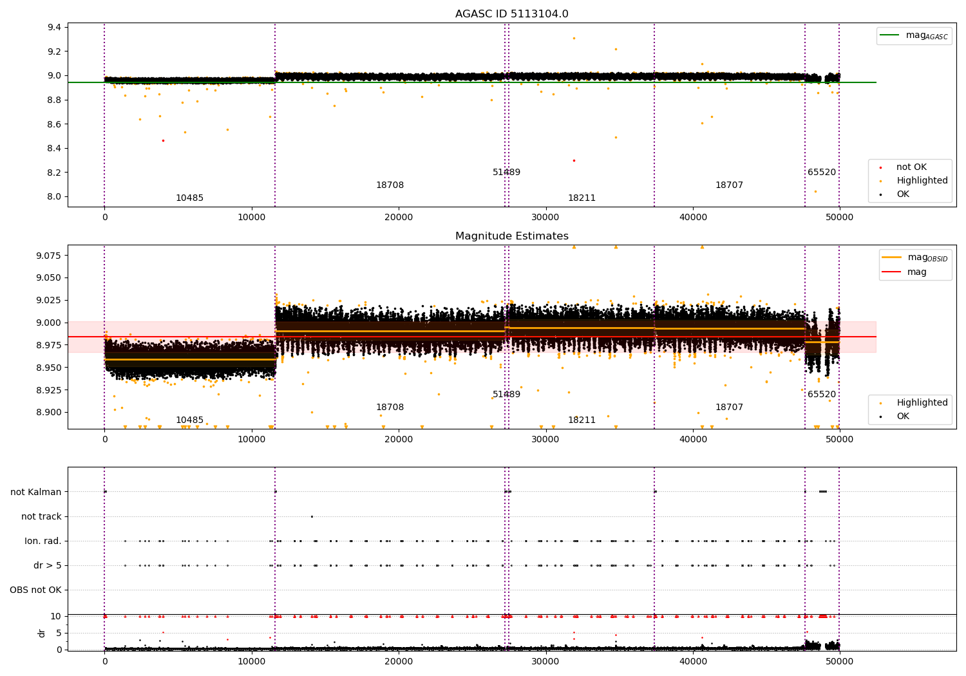
Task: Click obsid label 51489 in top plot
Action: click(x=506, y=173)
